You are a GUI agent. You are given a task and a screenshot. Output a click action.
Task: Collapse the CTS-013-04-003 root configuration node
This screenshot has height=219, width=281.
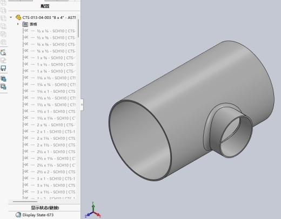tap(11, 17)
